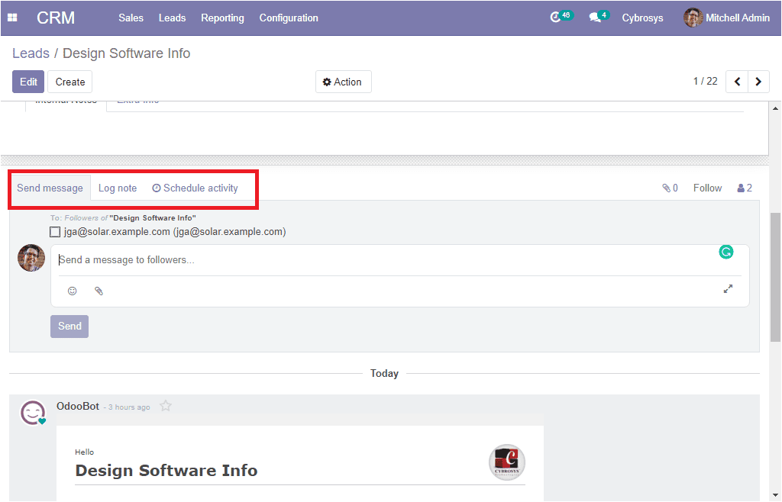Star the OdooBot message
This screenshot has width=782, height=502.
[166, 406]
